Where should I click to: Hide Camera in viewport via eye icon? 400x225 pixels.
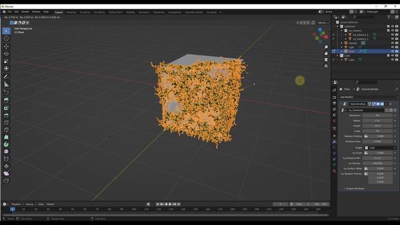tap(392, 43)
